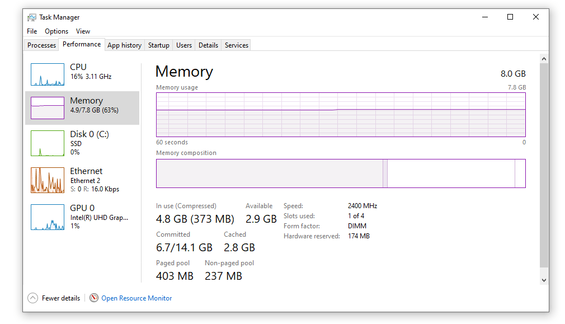This screenshot has width=565, height=324.
Task: Select the Memory graph thumbnail in sidebar
Action: 48,108
